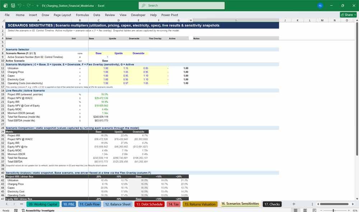Open the Developer ribbon tab
359x212 pixels.
click(x=138, y=15)
